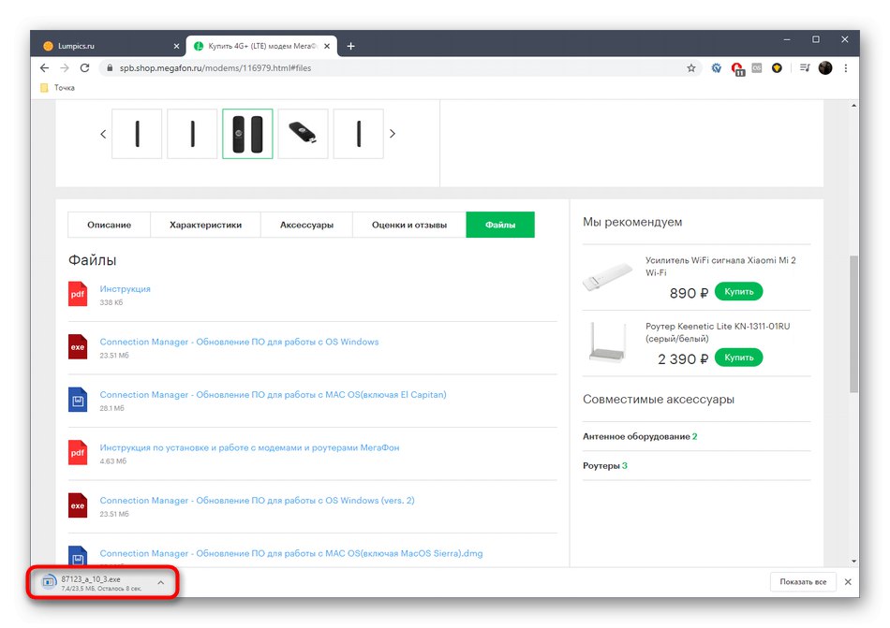Open the Описание tab
The height and width of the screenshot is (628, 890).
pos(109,225)
